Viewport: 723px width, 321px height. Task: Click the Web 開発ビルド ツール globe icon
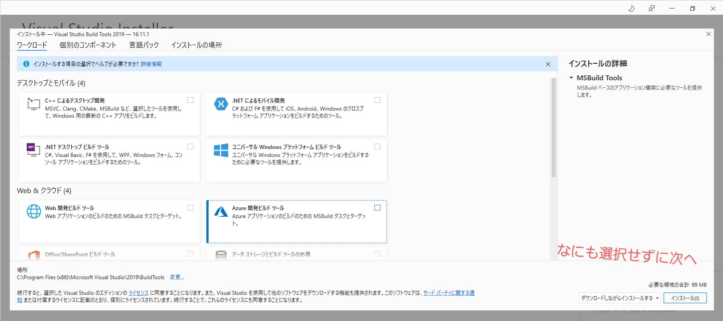click(x=34, y=211)
